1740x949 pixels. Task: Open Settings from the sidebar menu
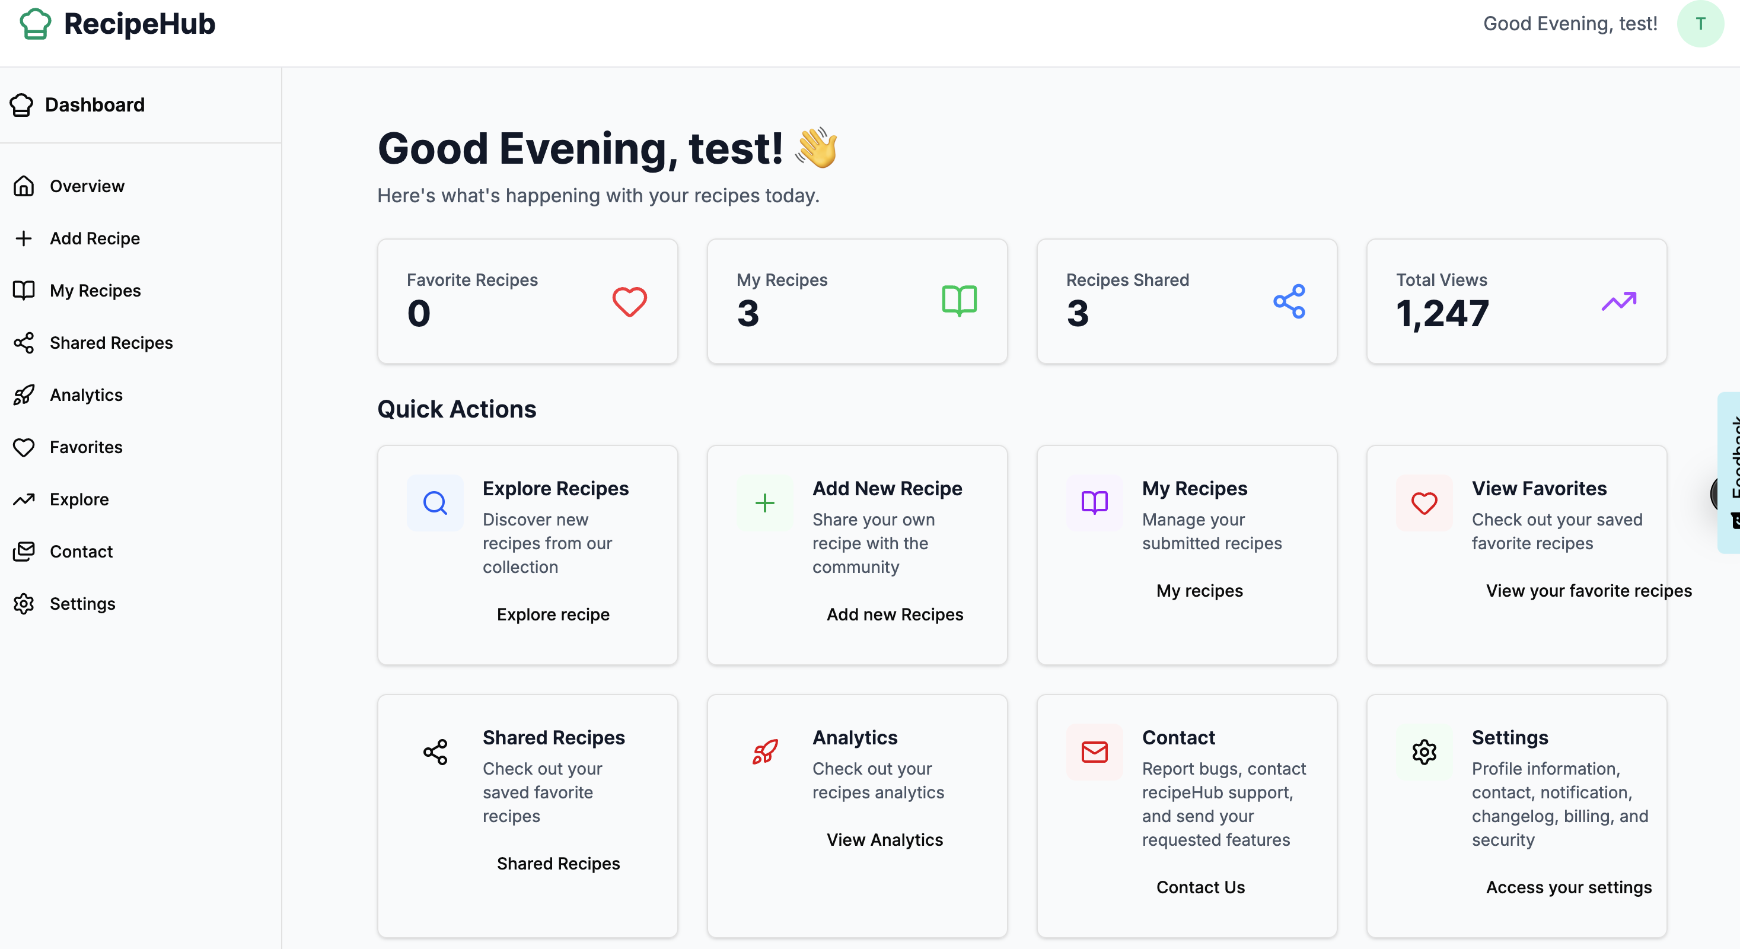click(x=82, y=604)
